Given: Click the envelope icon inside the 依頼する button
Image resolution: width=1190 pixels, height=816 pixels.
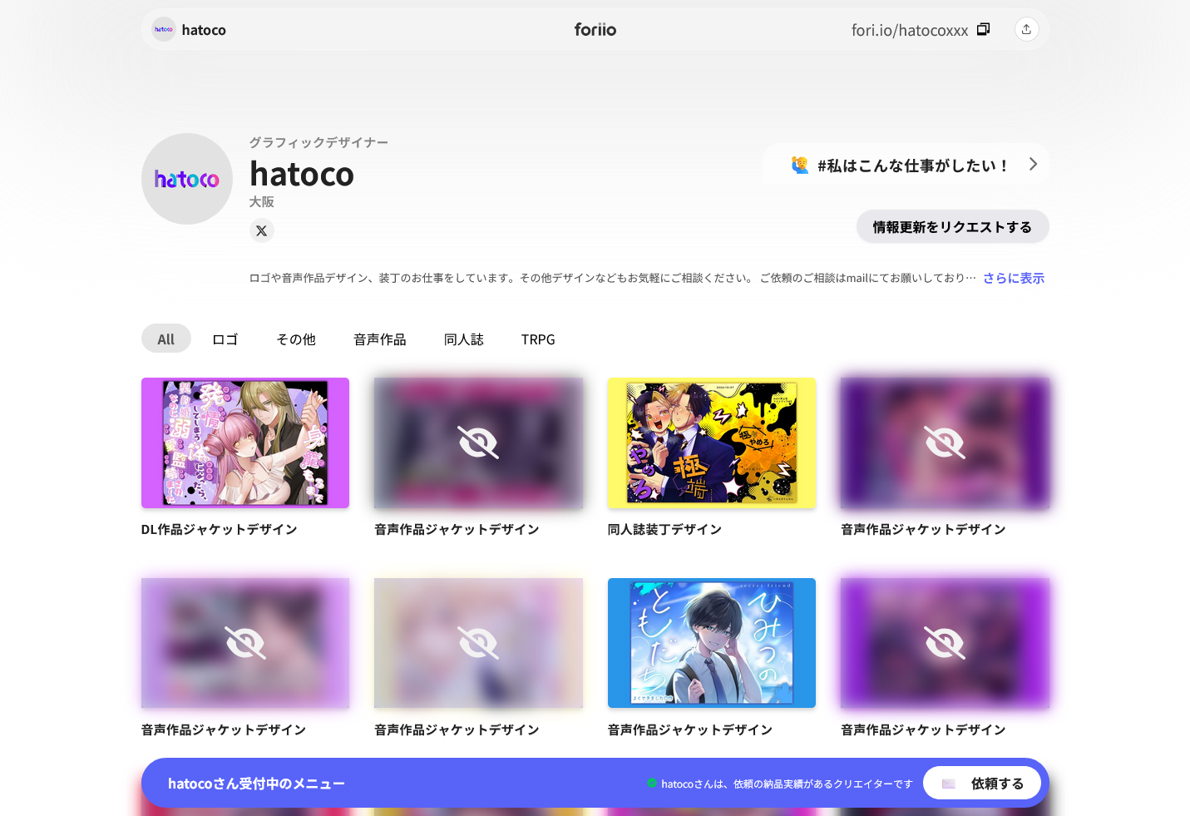Looking at the screenshot, I should click(948, 783).
